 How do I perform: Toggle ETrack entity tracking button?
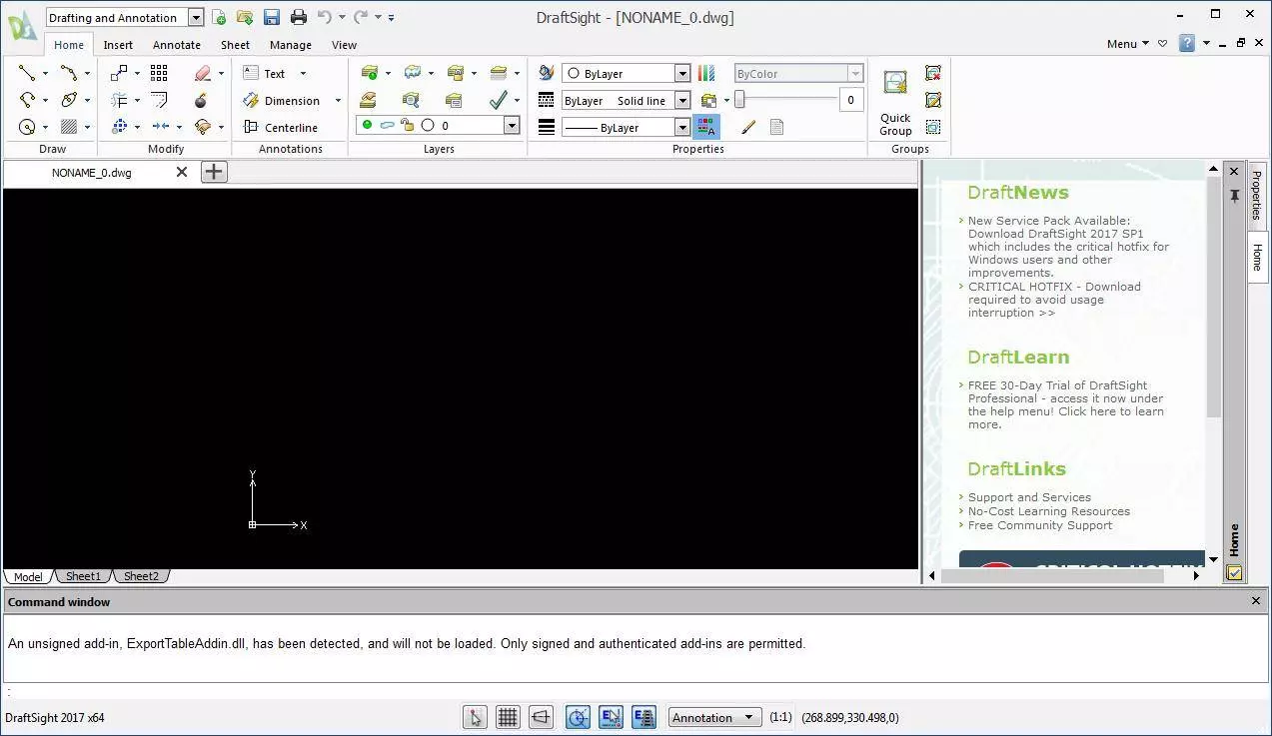643,717
